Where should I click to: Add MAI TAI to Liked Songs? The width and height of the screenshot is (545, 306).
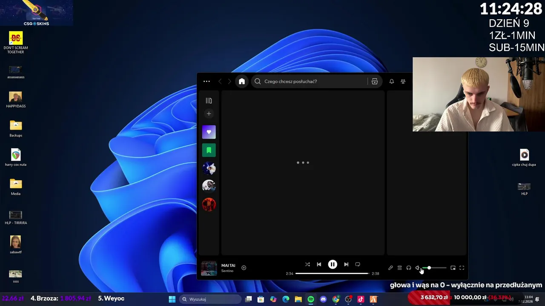click(244, 268)
